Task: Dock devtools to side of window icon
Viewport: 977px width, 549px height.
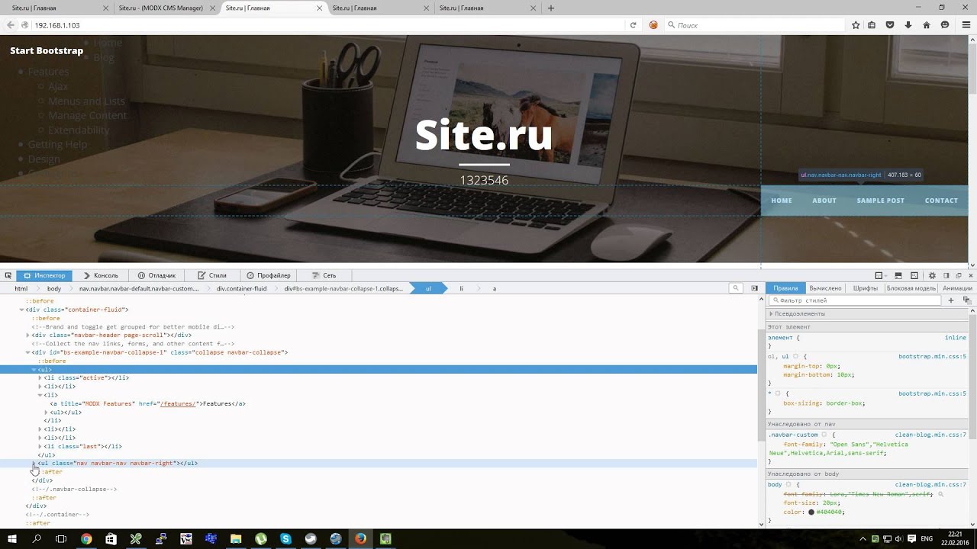Action: click(x=946, y=275)
